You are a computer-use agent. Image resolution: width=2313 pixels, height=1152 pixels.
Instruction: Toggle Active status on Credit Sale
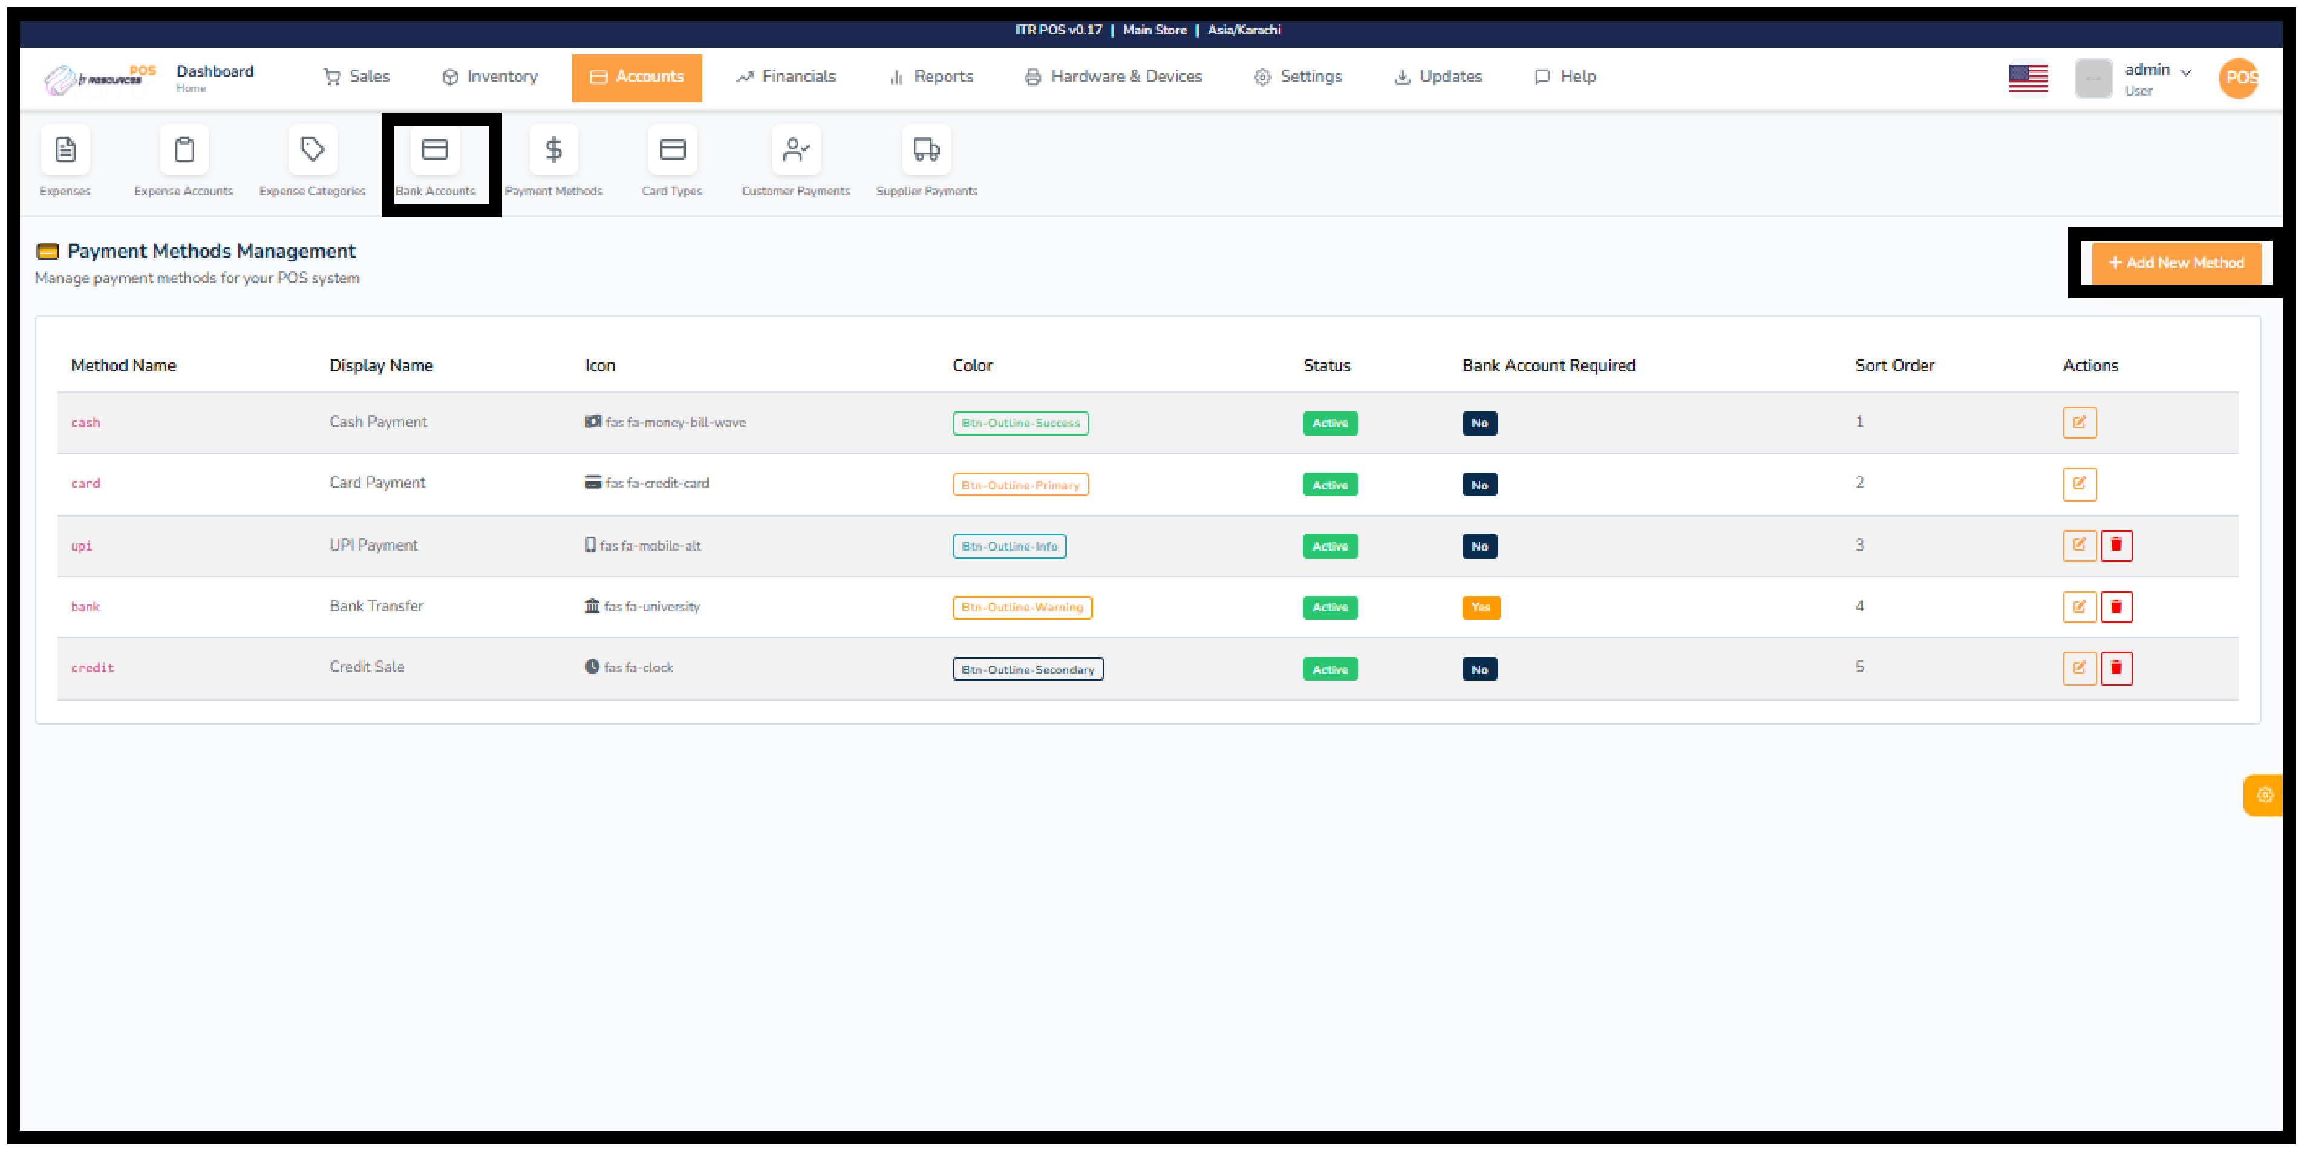pos(1330,668)
